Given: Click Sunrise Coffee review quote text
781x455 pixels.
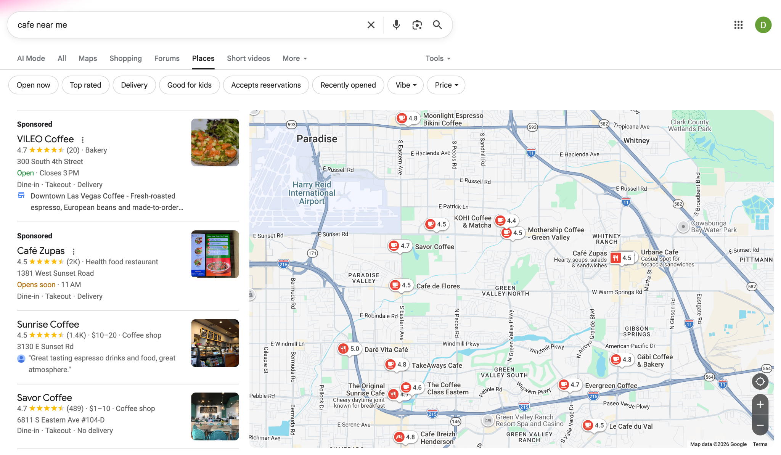Looking at the screenshot, I should click(x=102, y=364).
